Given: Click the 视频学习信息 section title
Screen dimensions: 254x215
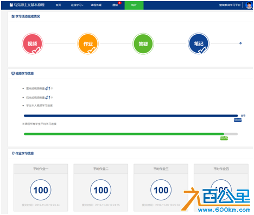Looking at the screenshot, I should tap(24, 73).
